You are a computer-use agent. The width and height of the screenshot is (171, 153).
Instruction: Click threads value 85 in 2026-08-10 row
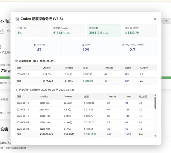(x=109, y=116)
